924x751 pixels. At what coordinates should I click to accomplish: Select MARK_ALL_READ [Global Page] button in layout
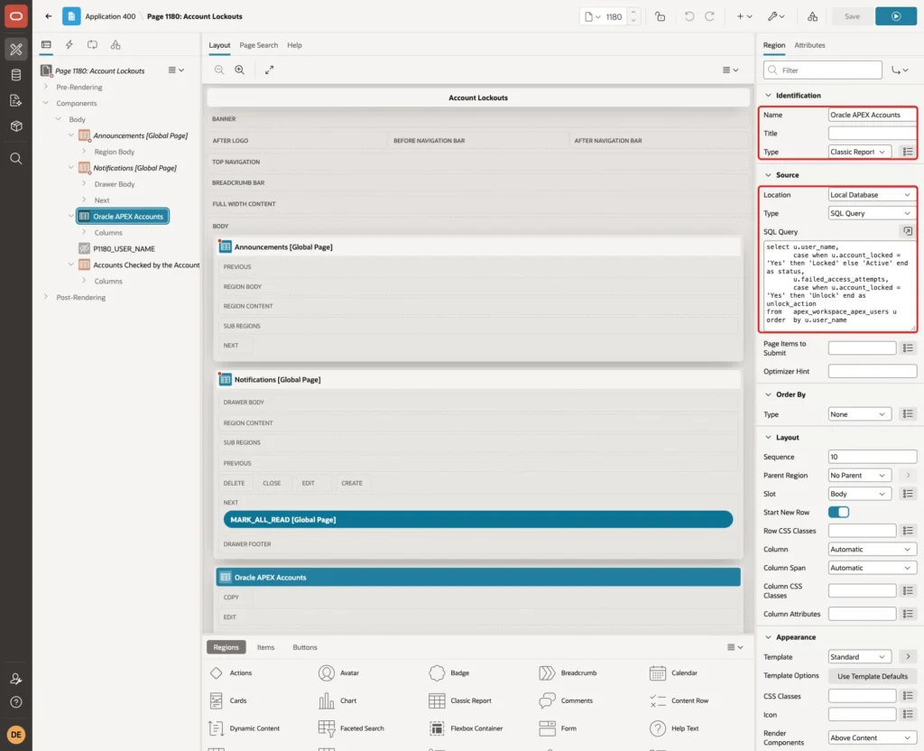[478, 519]
